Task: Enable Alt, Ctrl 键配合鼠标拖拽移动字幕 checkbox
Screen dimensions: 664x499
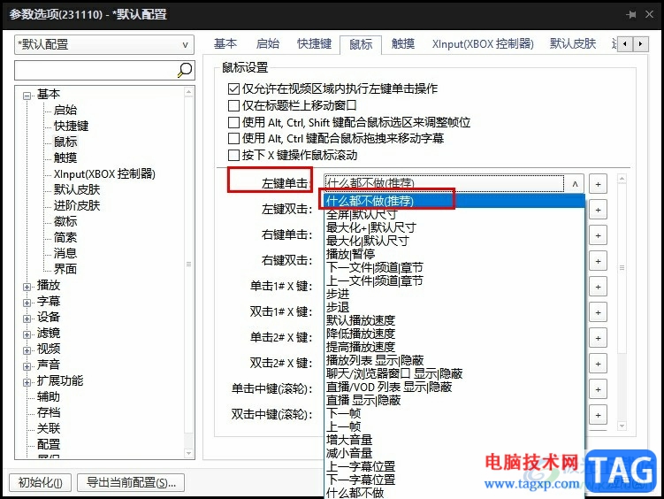Action: [233, 138]
